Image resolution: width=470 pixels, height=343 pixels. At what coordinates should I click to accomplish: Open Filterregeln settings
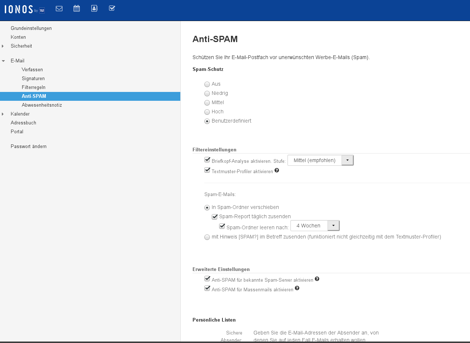tap(34, 87)
